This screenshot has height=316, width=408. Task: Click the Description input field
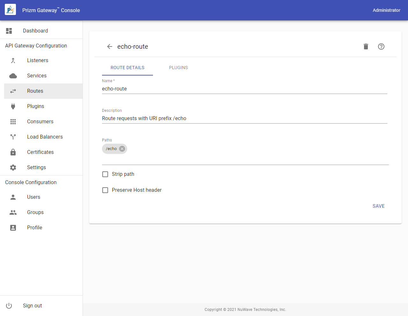(x=244, y=118)
